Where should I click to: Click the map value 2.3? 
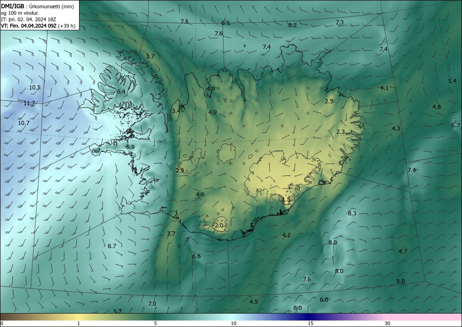tap(340, 132)
